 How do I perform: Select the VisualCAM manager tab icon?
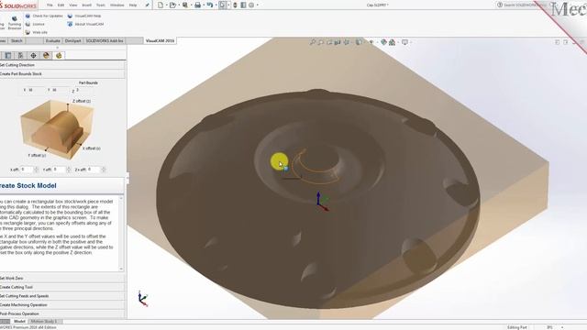point(59,55)
